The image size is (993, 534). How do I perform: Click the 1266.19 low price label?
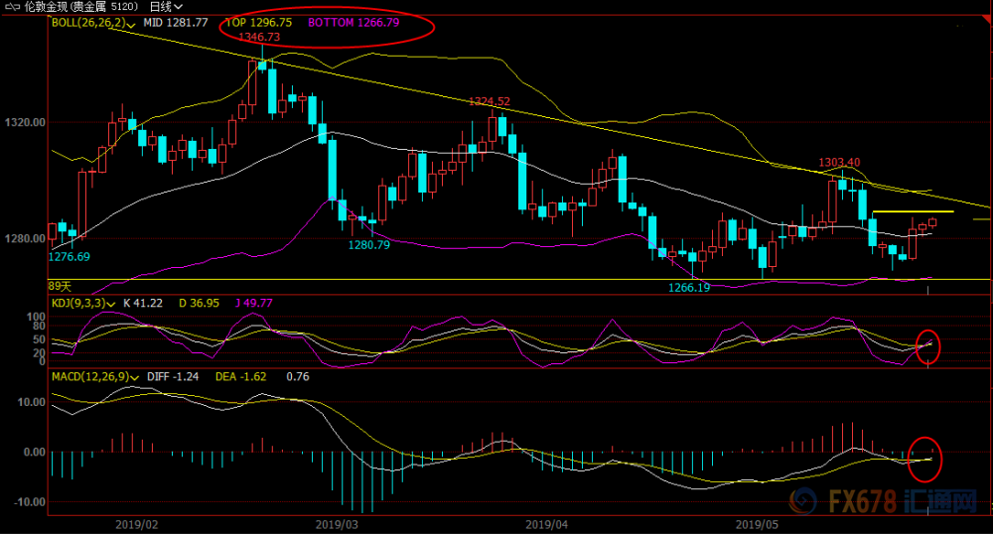(x=689, y=288)
